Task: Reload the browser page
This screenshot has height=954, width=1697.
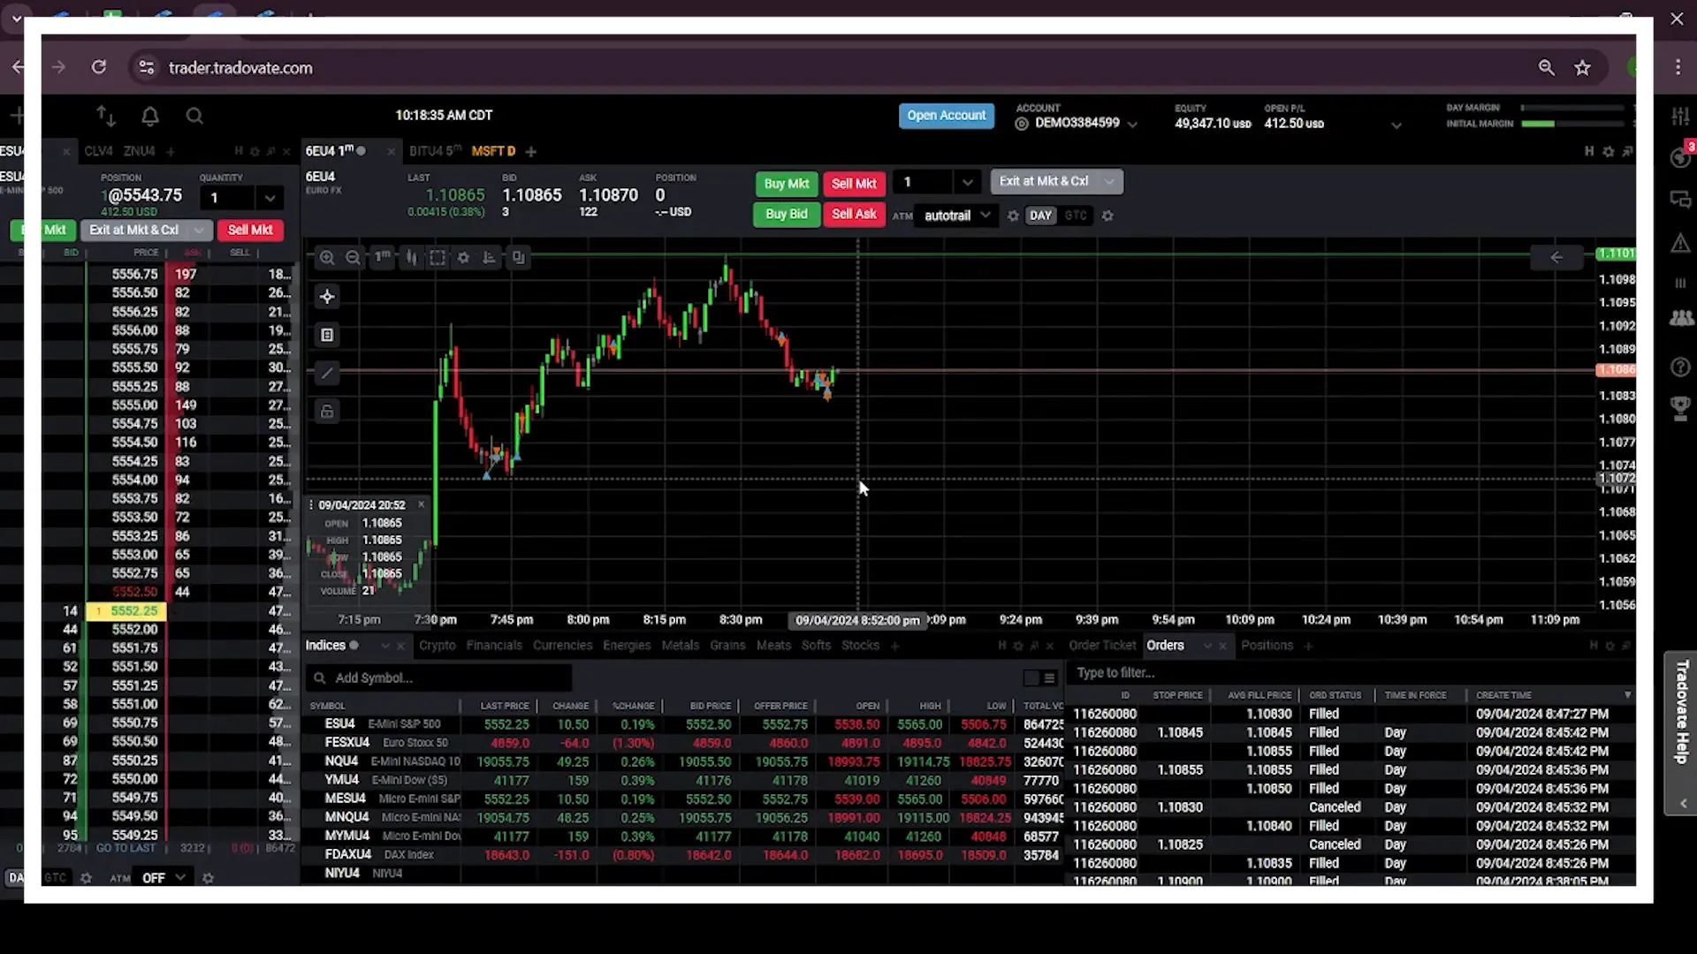Action: point(99,67)
